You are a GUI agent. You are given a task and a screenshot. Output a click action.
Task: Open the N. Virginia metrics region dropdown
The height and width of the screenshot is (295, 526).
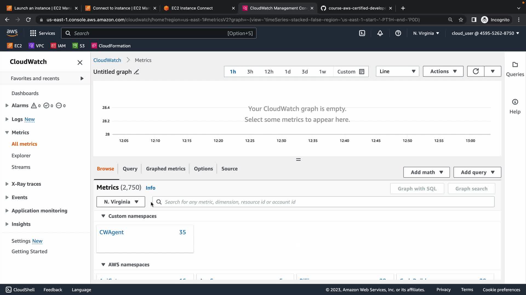coord(121,202)
